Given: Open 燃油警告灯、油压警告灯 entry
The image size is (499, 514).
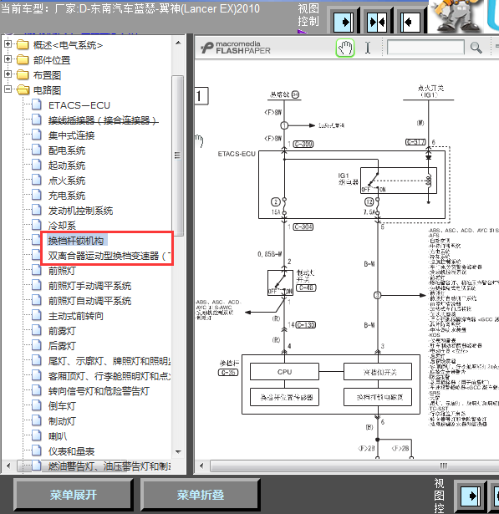Looking at the screenshot, I should tap(109, 466).
